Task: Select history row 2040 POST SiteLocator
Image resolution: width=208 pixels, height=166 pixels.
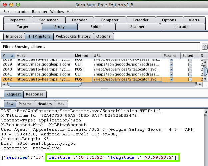Action: click(x=102, y=70)
